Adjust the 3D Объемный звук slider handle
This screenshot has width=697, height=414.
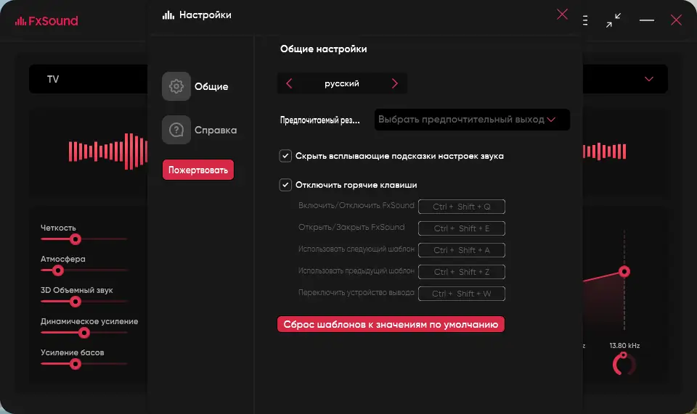(x=75, y=302)
